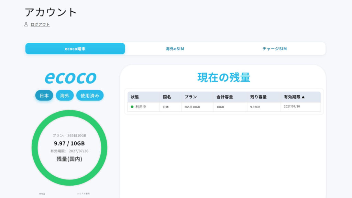Click the 日本 country cell in table
352x198 pixels.
click(170, 107)
